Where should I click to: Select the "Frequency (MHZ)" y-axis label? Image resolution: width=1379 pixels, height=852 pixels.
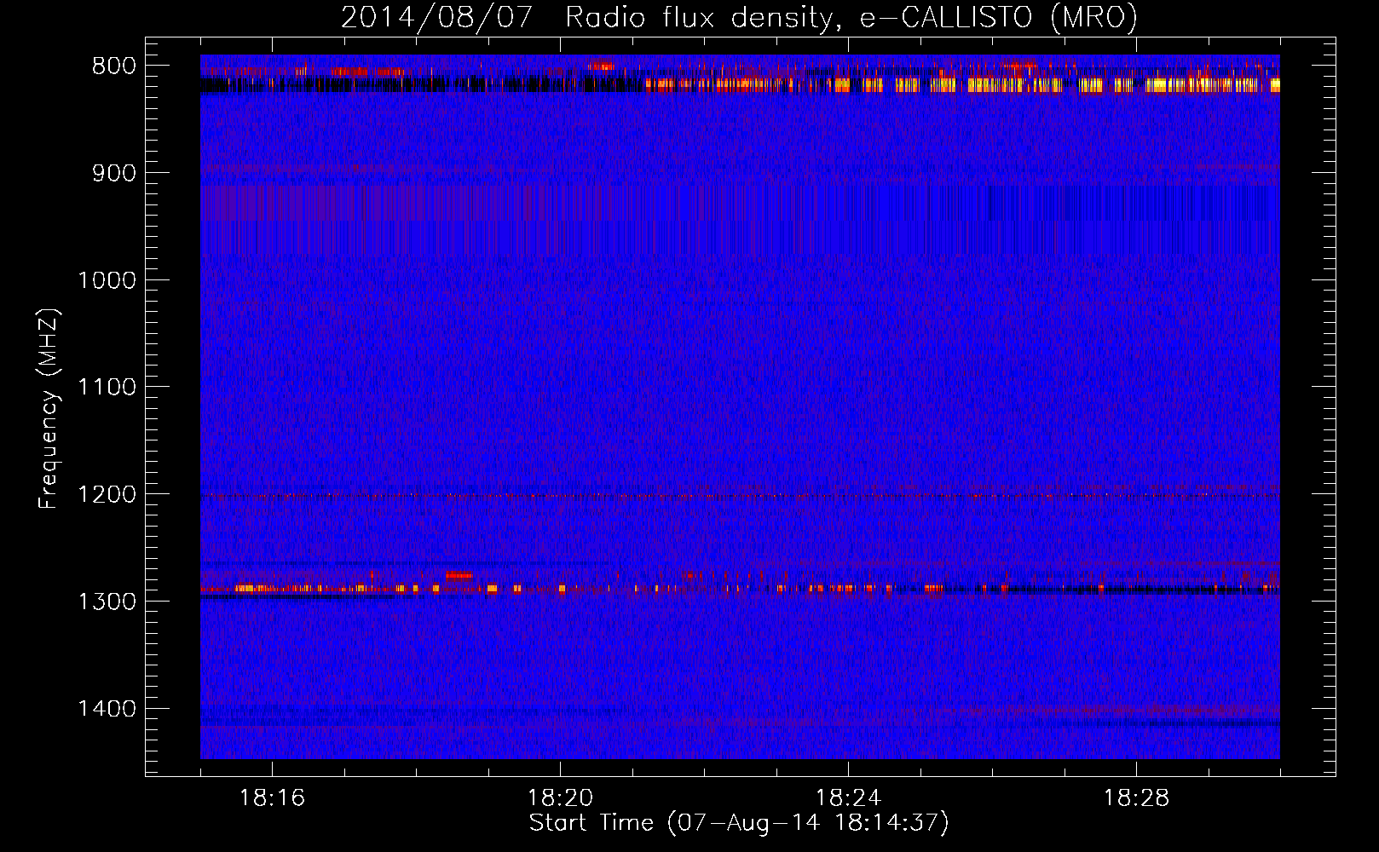49,409
